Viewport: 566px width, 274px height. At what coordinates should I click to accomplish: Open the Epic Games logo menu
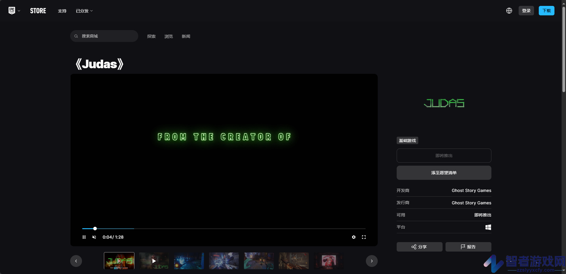tap(12, 11)
